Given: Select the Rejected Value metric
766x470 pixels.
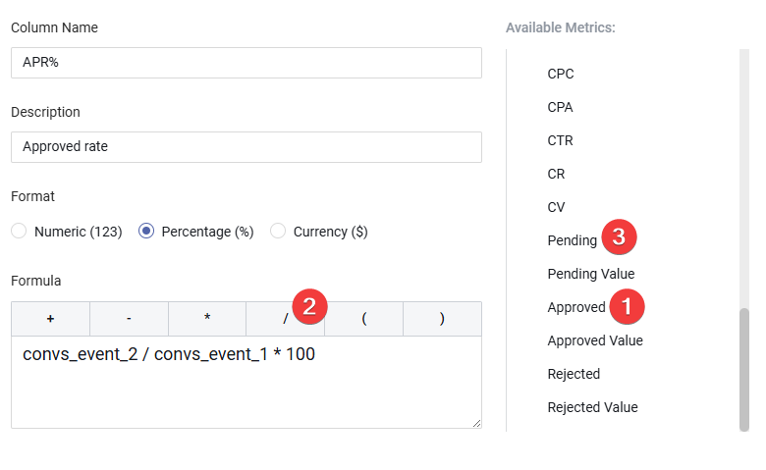Looking at the screenshot, I should tap(592, 407).
